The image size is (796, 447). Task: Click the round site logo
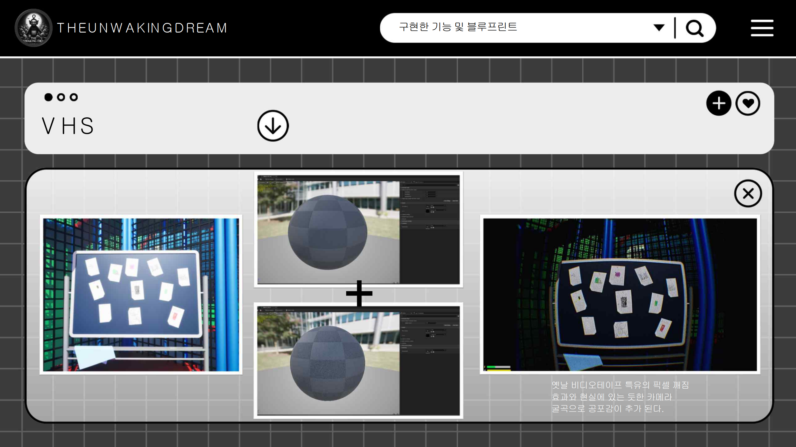coord(34,28)
